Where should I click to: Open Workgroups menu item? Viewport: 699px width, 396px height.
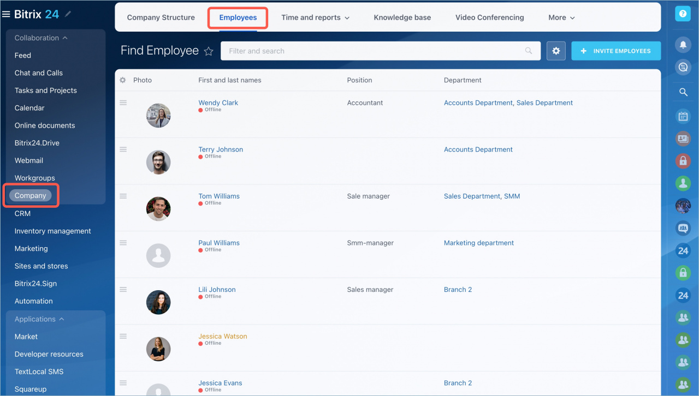coord(35,178)
